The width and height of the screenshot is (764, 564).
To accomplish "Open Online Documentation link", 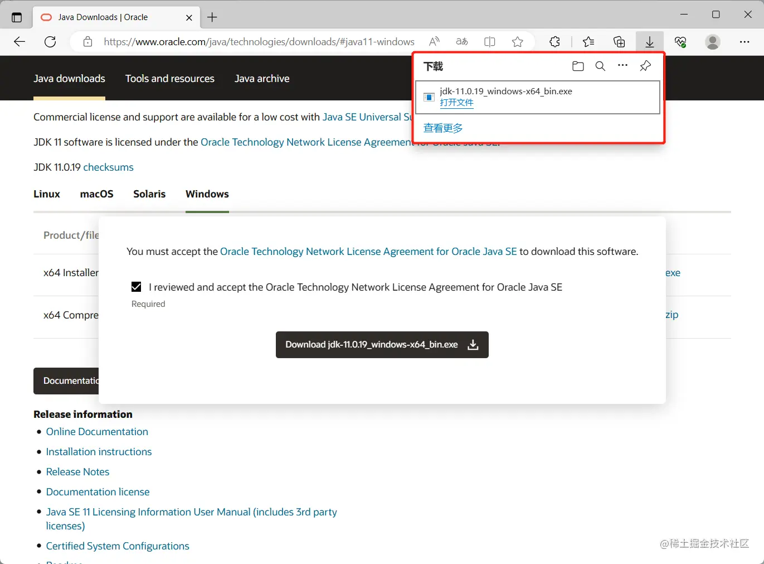I will [97, 432].
